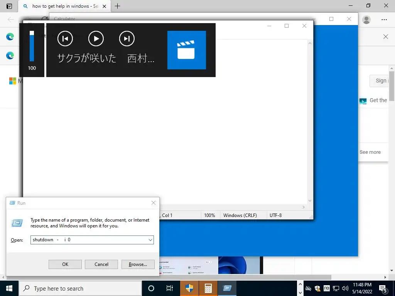
Task: Go back in the Edge browser
Action: [10, 19]
